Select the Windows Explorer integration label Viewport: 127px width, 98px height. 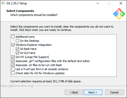point(34,45)
